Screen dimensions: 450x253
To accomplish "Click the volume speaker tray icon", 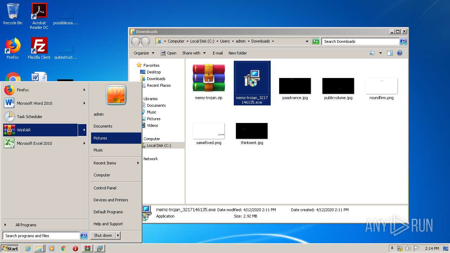I will coord(408,248).
